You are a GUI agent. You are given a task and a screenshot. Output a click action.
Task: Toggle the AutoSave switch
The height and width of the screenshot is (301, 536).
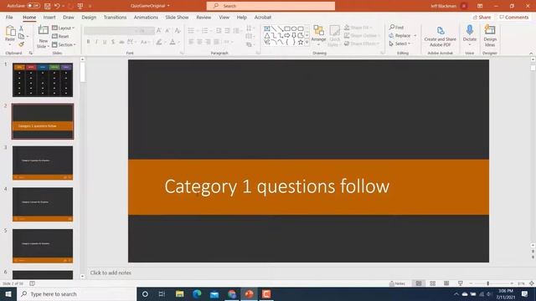[x=33, y=6]
